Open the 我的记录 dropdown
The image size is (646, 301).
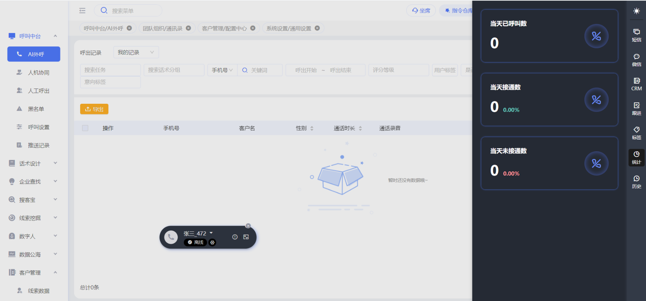pyautogui.click(x=136, y=52)
